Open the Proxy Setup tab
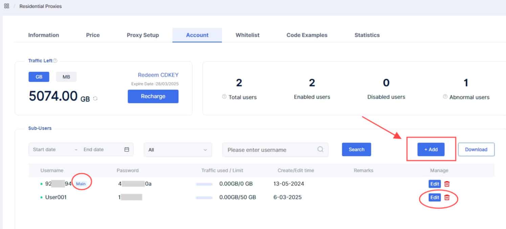Screen dimensions: 506x229 pos(143,35)
